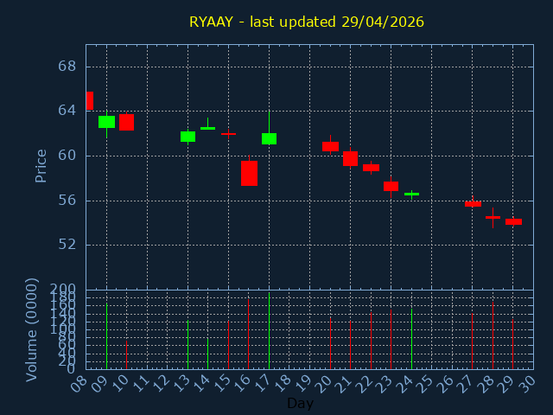Viewport: 553px width, 415px height.
Task: Click the red volume bar for day 28
Action: point(493,335)
